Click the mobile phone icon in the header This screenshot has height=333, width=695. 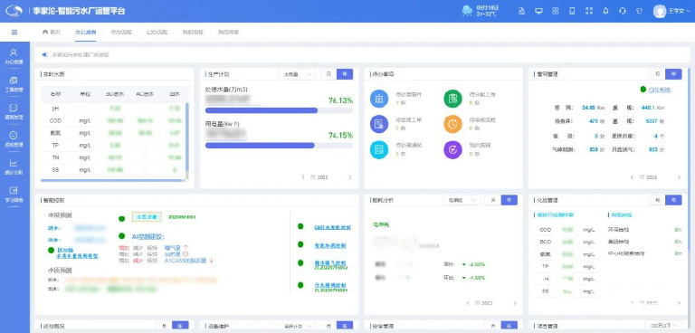click(572, 11)
